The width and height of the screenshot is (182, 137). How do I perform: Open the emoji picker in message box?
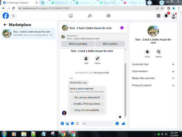pos(117,123)
